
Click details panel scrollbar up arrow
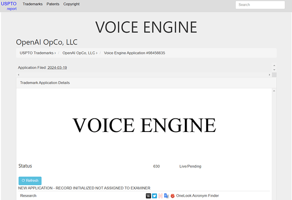274,91
